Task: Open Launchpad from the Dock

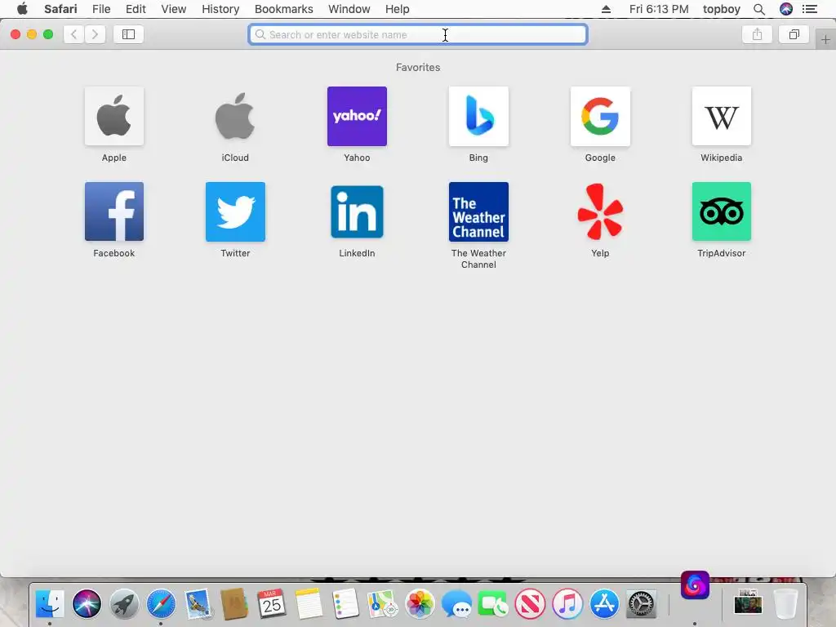Action: click(x=124, y=603)
